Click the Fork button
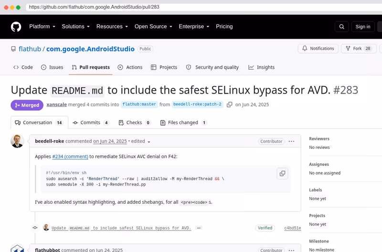The height and width of the screenshot is (252, 382). [359, 49]
